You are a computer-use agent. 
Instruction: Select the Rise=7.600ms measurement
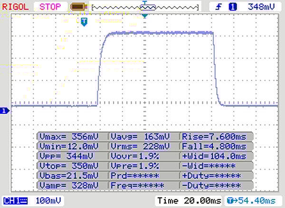(x=214, y=136)
